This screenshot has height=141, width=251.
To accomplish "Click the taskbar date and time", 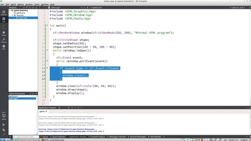I will tap(238, 140).
